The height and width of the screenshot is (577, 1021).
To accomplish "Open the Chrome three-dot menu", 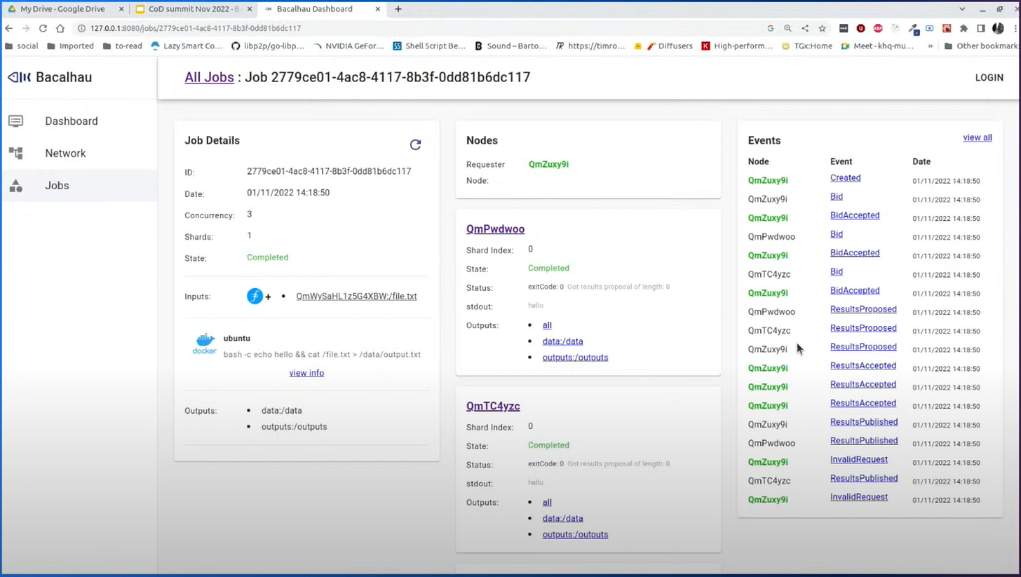I will click(x=1015, y=28).
